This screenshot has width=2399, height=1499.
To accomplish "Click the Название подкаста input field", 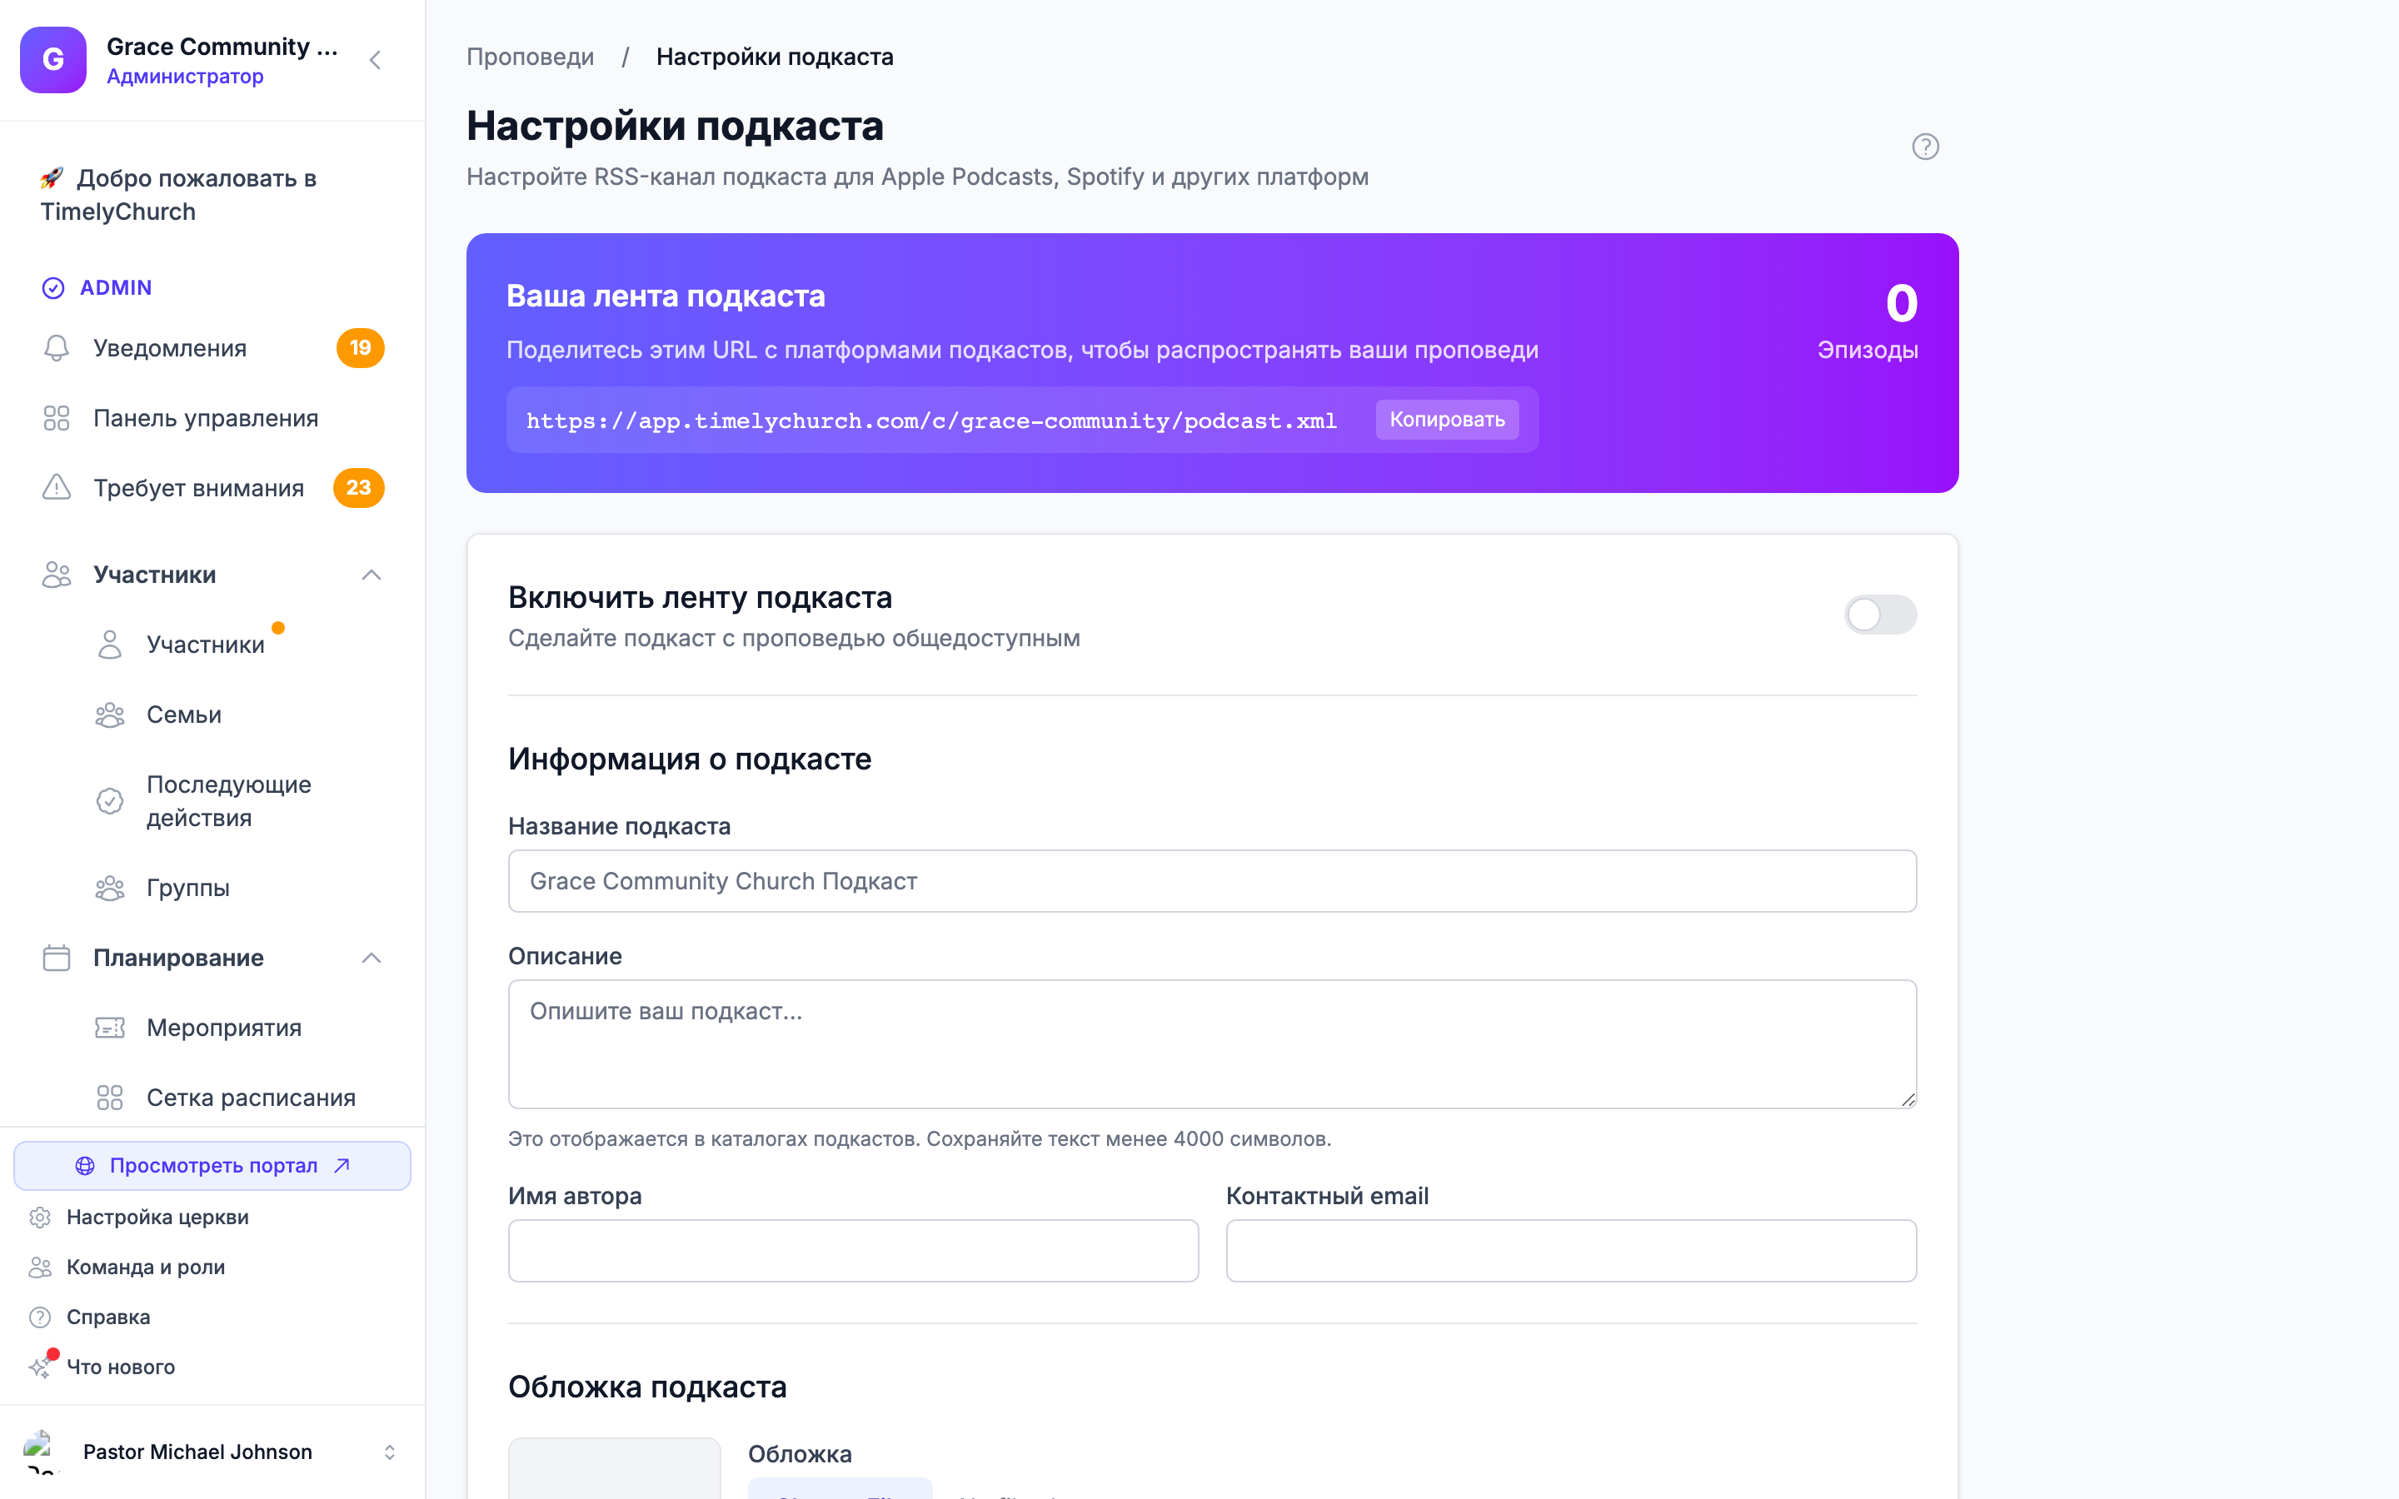I will [x=1212, y=881].
